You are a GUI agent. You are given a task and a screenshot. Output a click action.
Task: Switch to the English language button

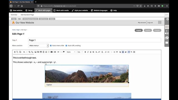(x=139, y=30)
